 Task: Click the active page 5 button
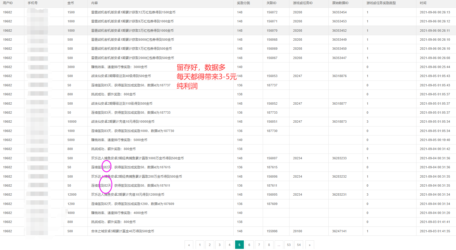pos(239,245)
